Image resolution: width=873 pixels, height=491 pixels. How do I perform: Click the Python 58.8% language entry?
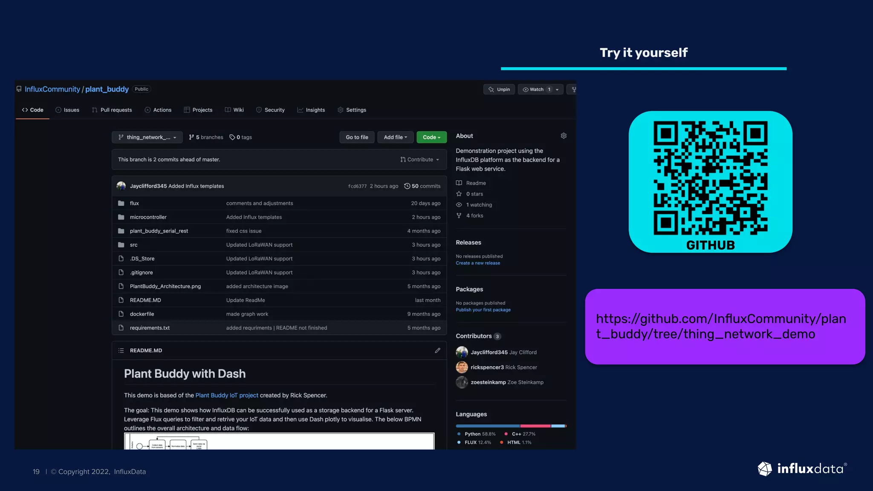click(476, 434)
